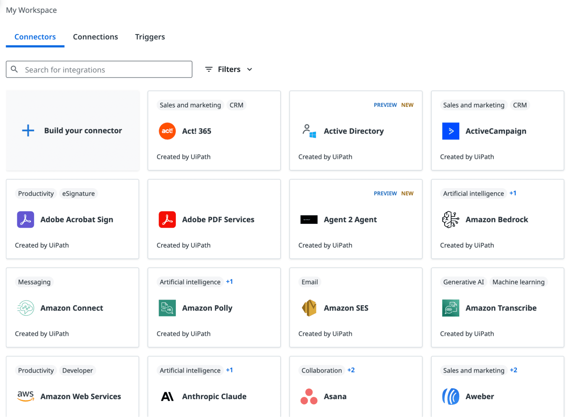Viewport: 576px width, 417px height.
Task: Open the Amazon Polly title
Action: pos(207,308)
